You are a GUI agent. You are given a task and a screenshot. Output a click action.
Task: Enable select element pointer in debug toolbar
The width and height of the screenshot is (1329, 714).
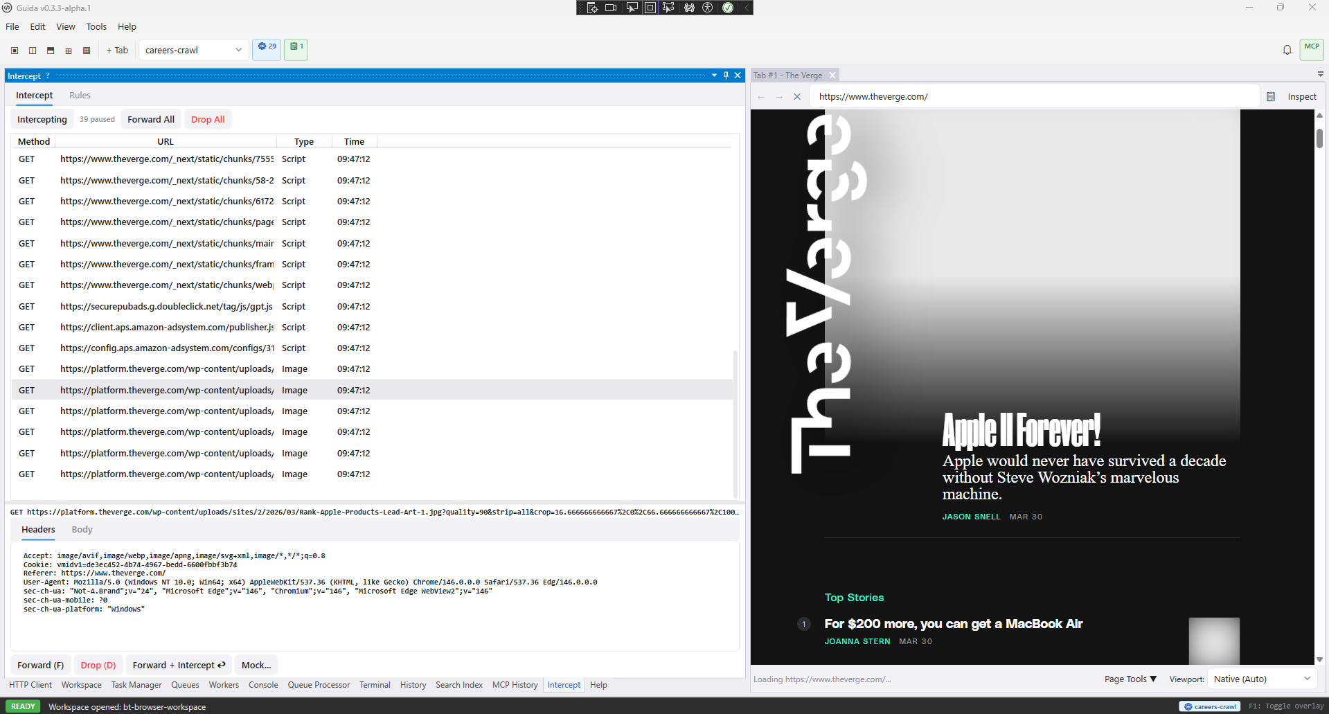[632, 8]
